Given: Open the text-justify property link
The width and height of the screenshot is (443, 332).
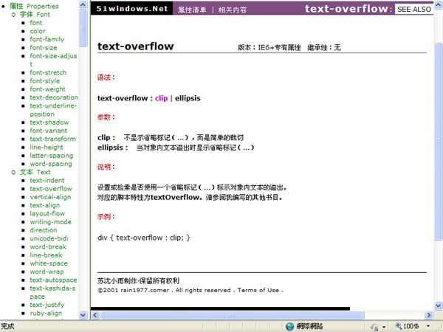Looking at the screenshot, I should (x=47, y=305).
